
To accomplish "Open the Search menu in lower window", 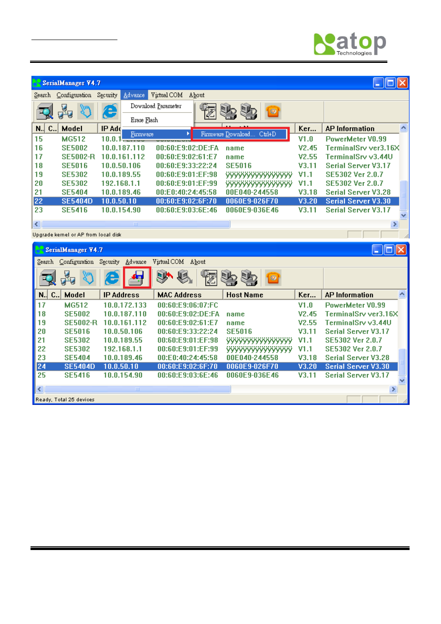I will [45, 262].
